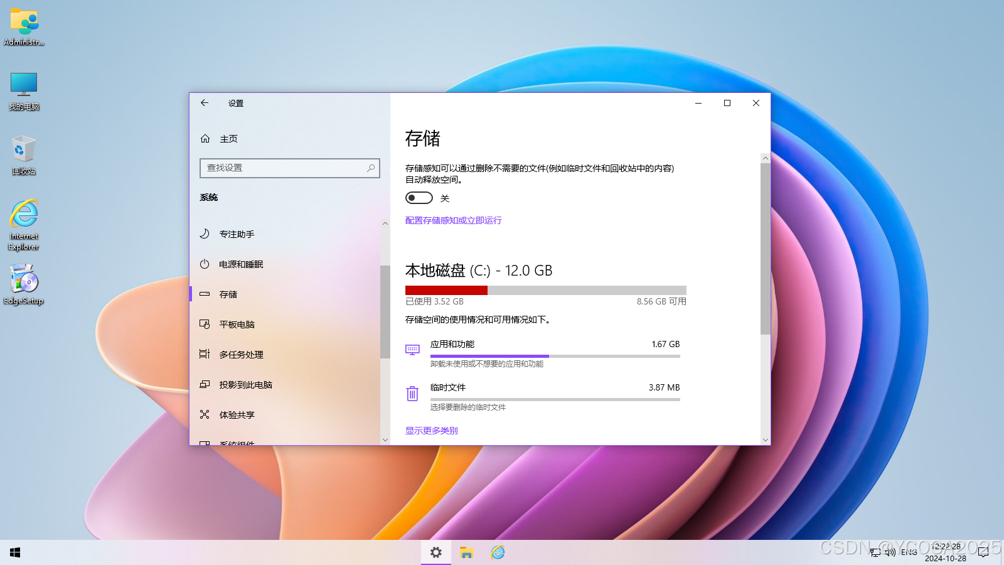Click the volume speaker tray icon

pyautogui.click(x=890, y=552)
